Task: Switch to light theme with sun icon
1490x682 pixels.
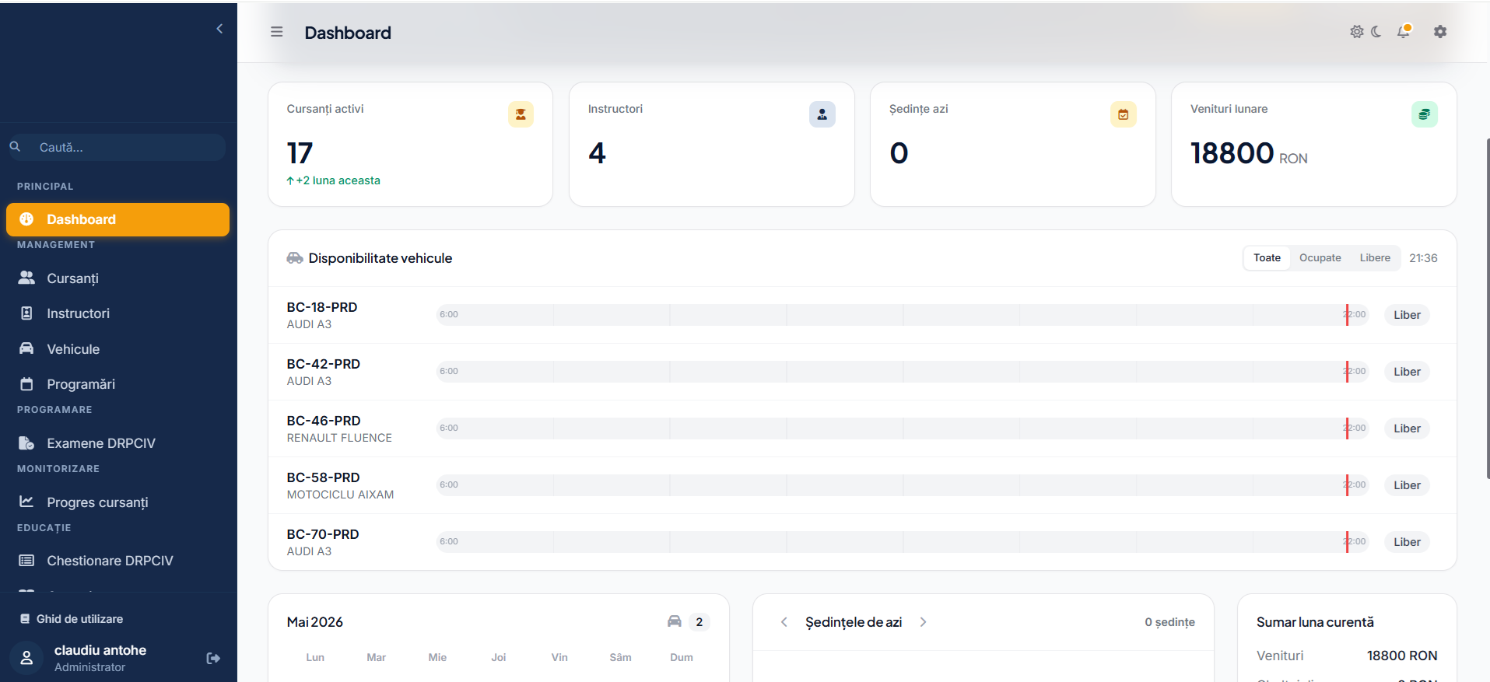Action: click(x=1357, y=32)
